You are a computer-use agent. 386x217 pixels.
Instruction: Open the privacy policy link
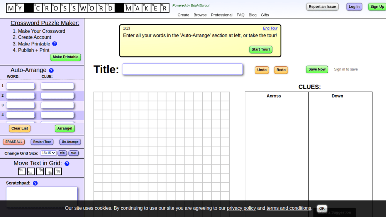[x=241, y=208]
